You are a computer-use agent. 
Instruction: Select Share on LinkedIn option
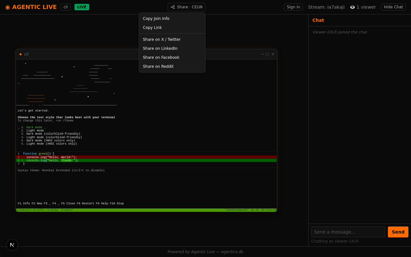(160, 49)
